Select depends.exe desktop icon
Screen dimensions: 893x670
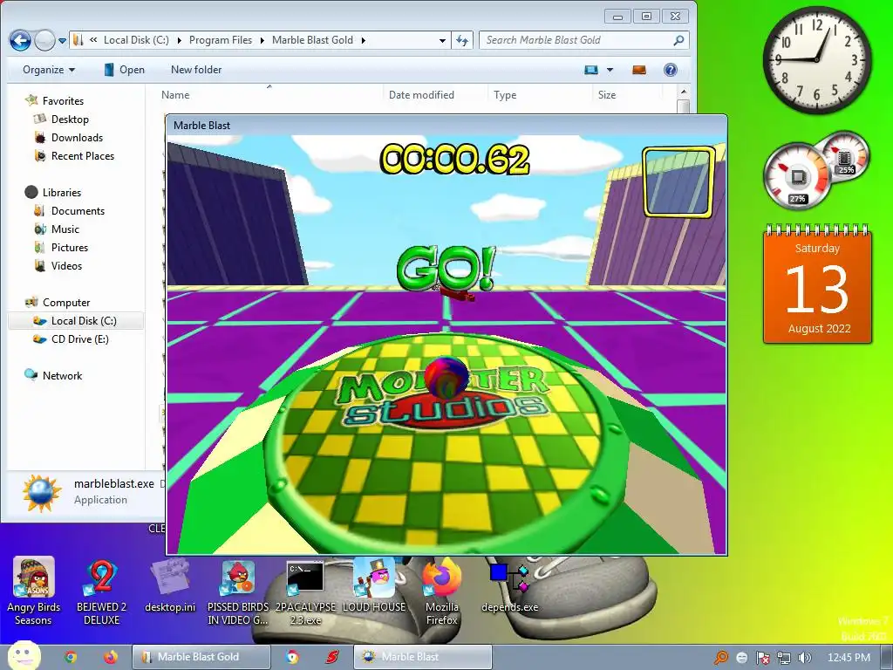point(509,587)
